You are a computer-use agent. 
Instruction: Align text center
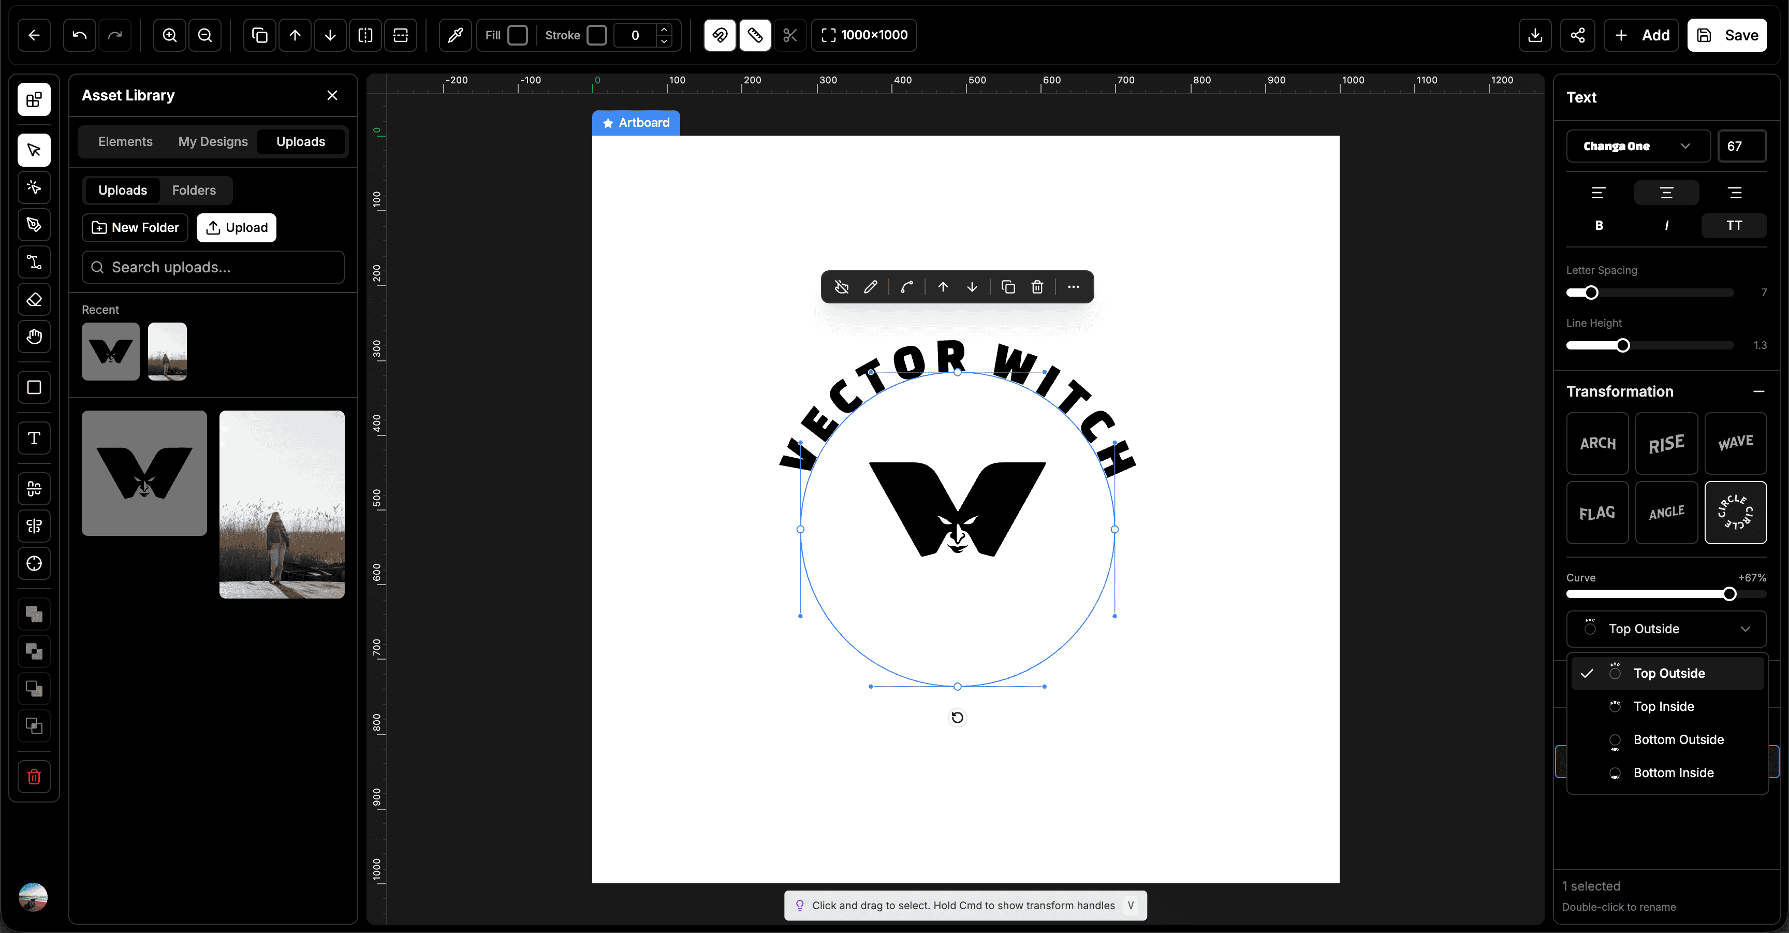coord(1667,193)
